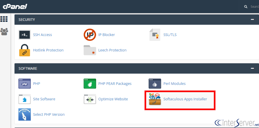Open the home grid icon in sidebar
Image resolution: width=259 pixels, height=128 pixels.
[x=4, y=19]
